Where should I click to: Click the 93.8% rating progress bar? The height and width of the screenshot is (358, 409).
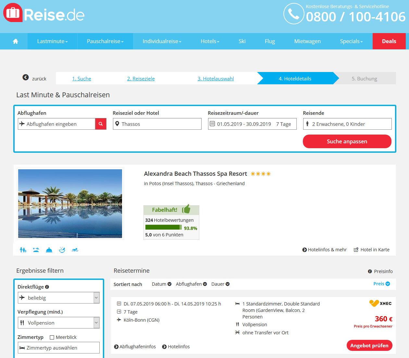coord(164,227)
